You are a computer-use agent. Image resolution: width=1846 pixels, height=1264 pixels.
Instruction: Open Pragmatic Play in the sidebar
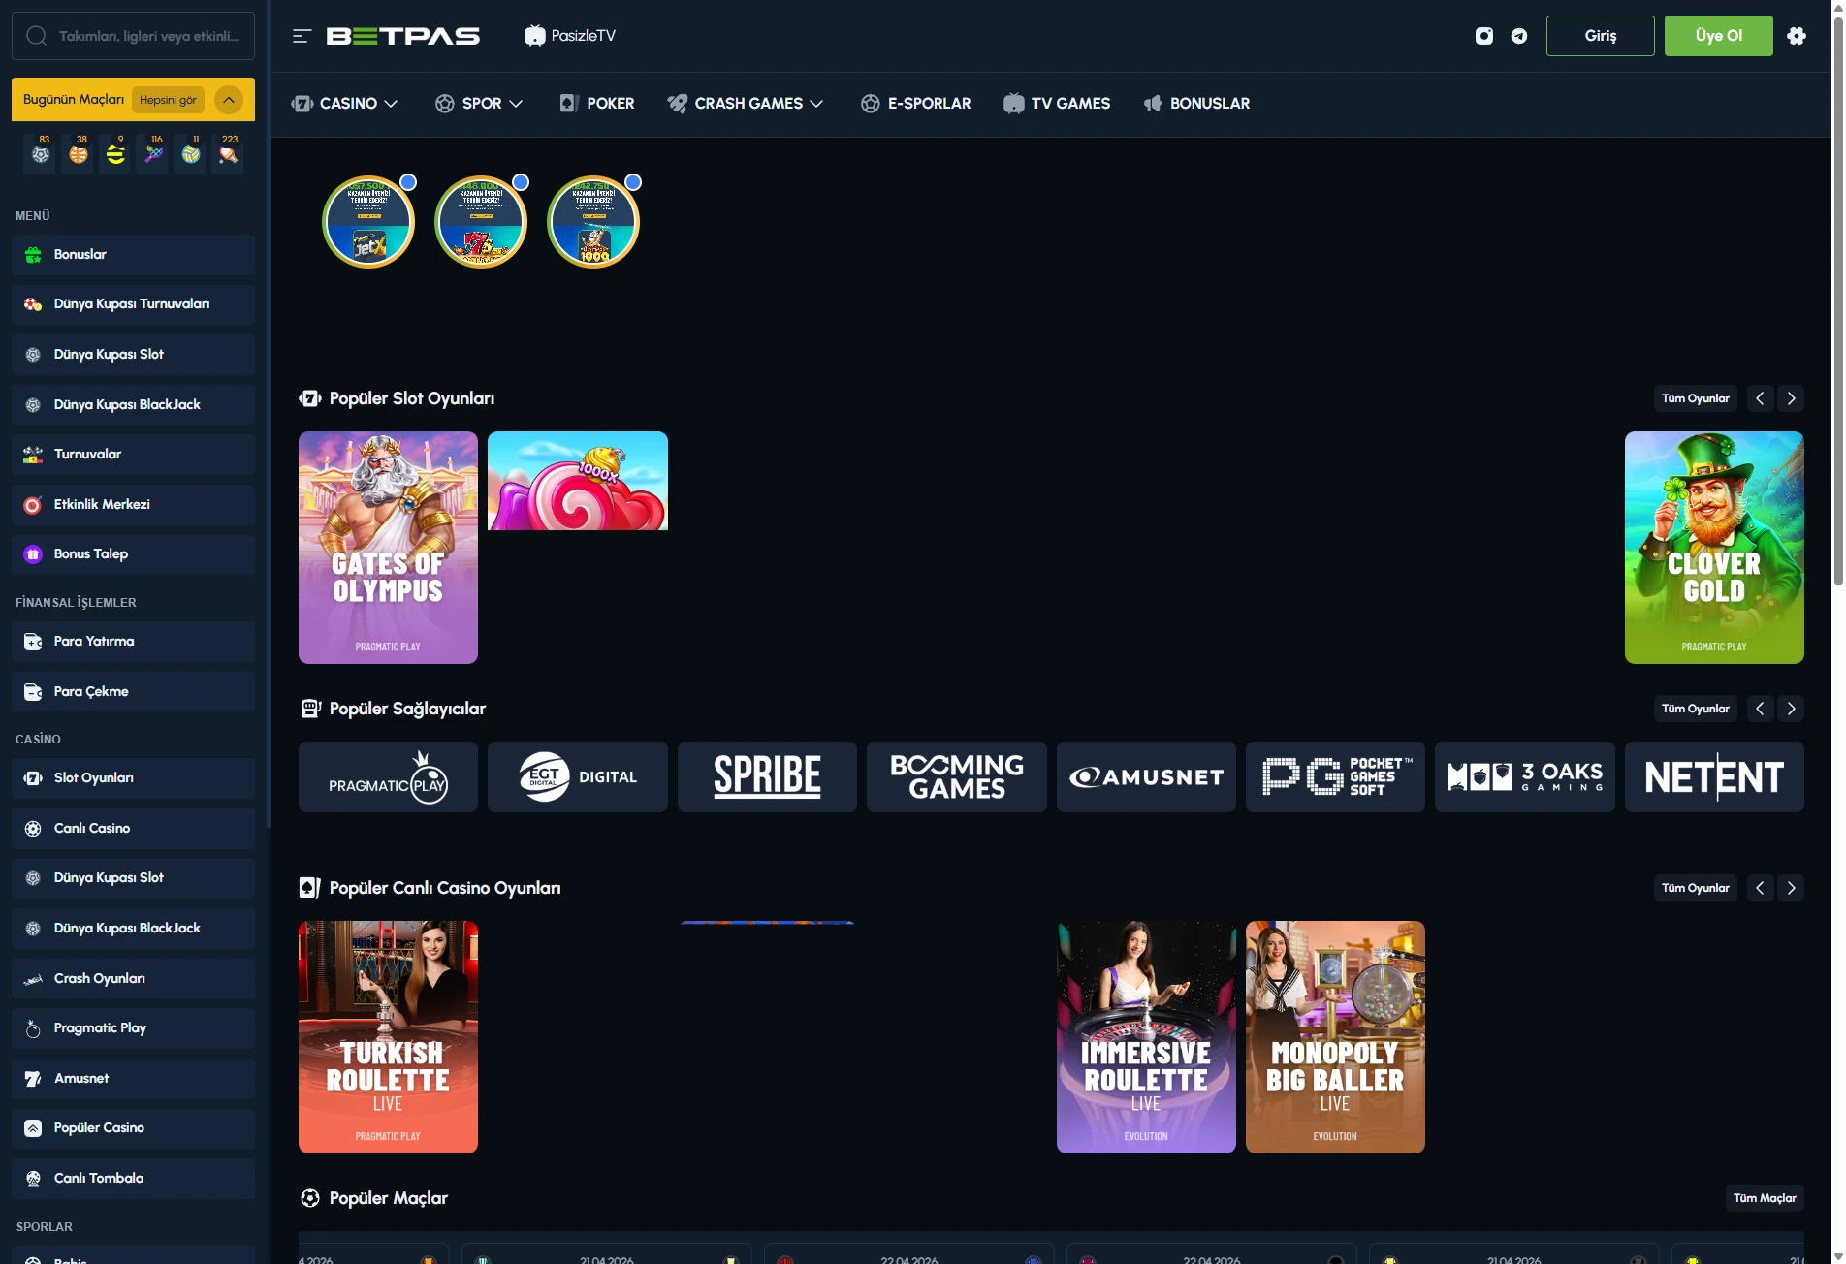tap(133, 1028)
